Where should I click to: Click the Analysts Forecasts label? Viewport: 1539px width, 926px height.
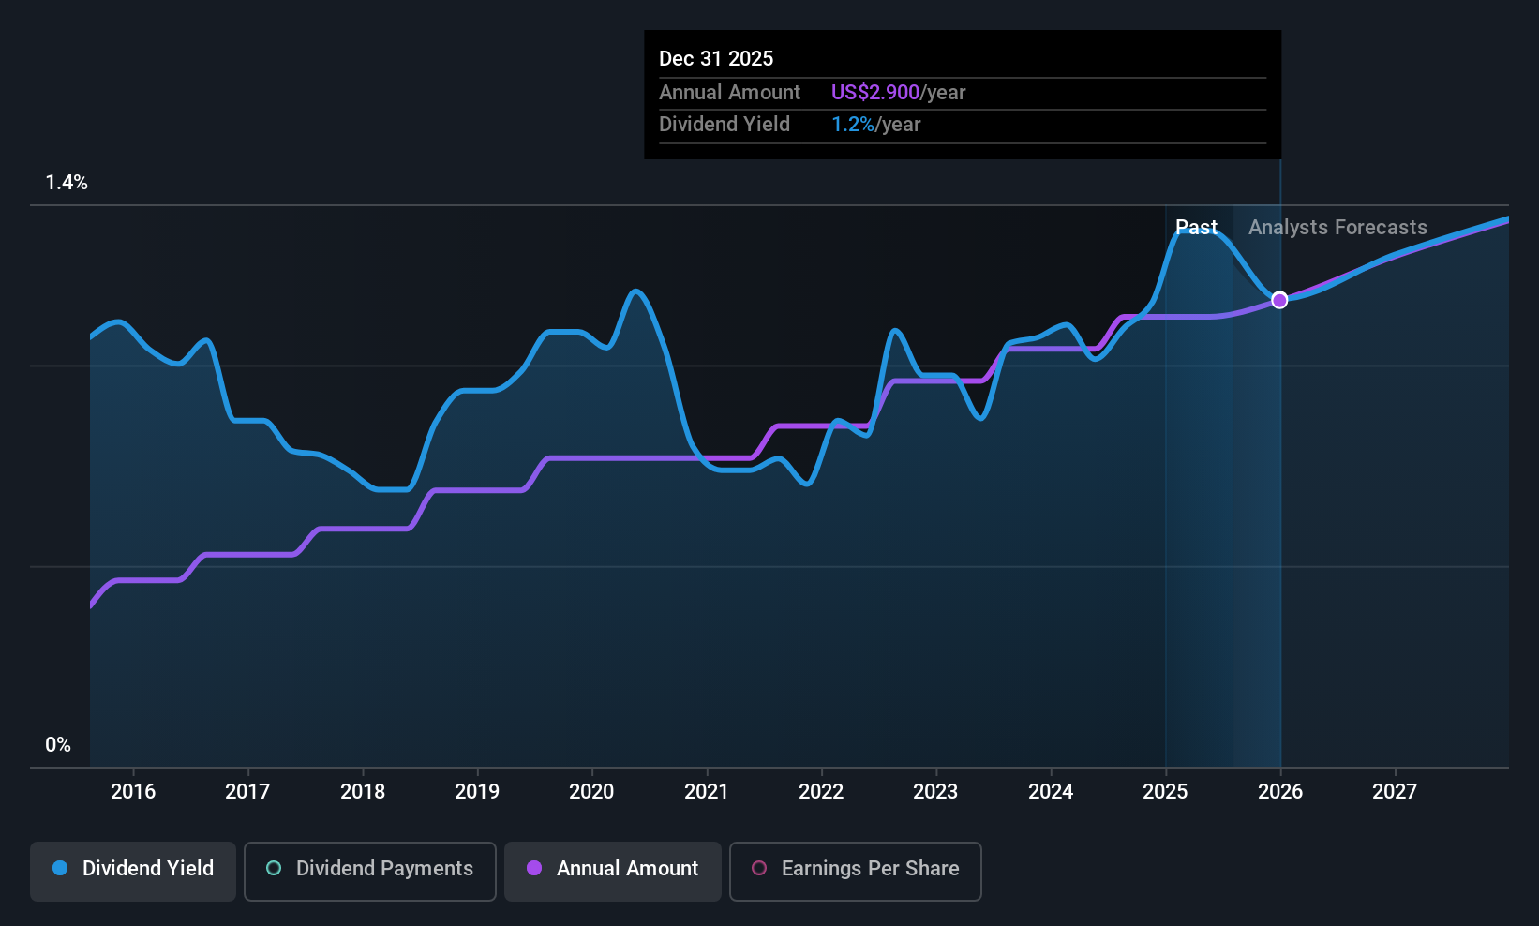coord(1337,227)
